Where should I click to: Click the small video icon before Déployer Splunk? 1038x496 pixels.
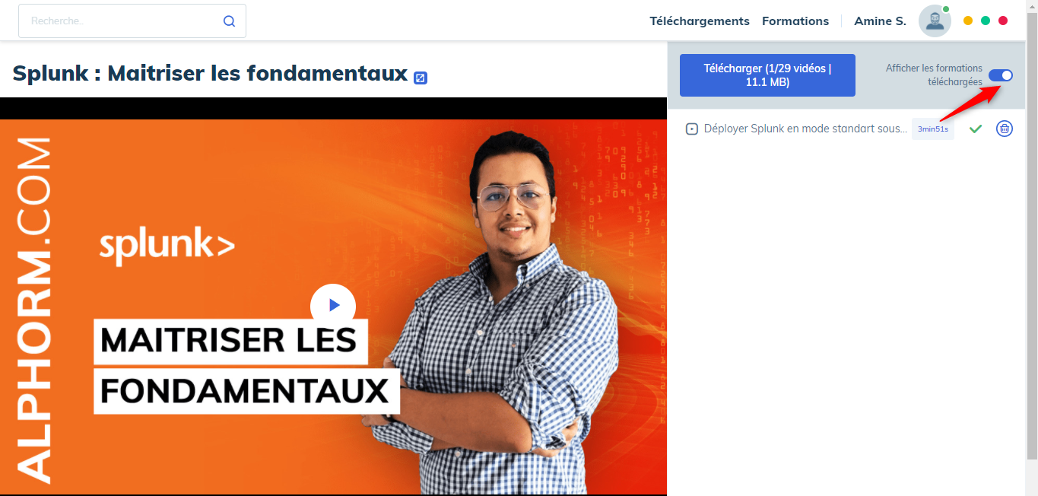pos(692,129)
